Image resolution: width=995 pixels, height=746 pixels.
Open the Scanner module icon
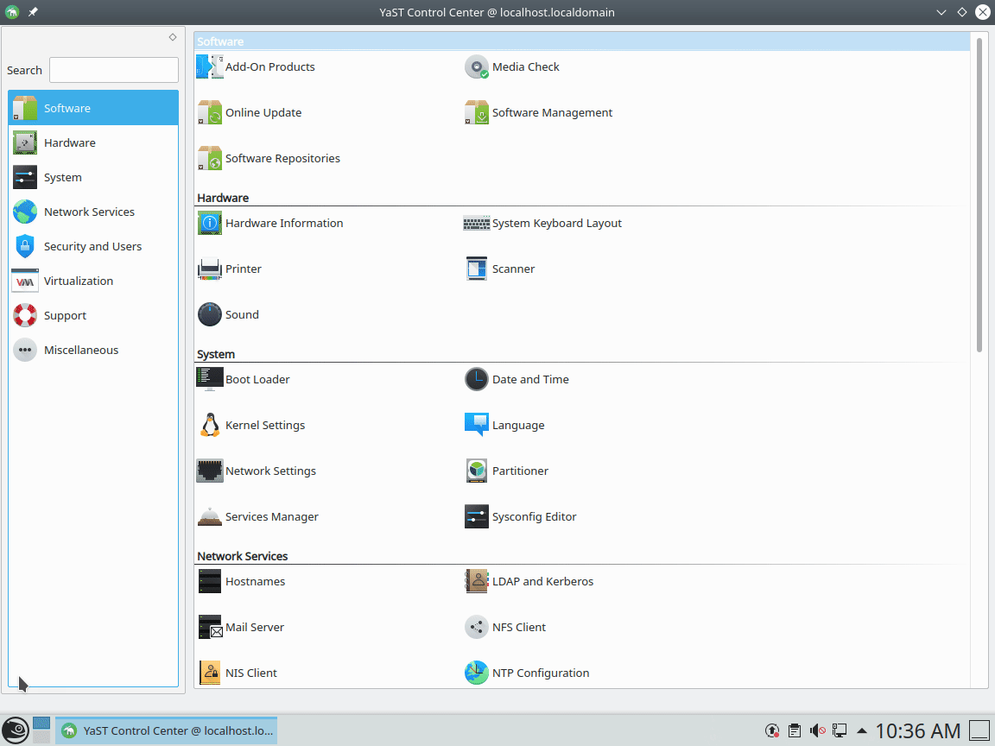click(477, 269)
